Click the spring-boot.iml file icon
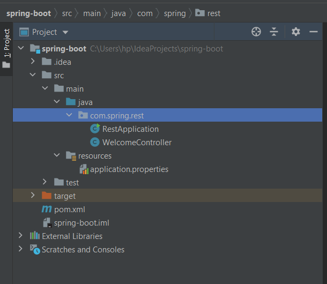This screenshot has width=327, height=284. [47, 223]
